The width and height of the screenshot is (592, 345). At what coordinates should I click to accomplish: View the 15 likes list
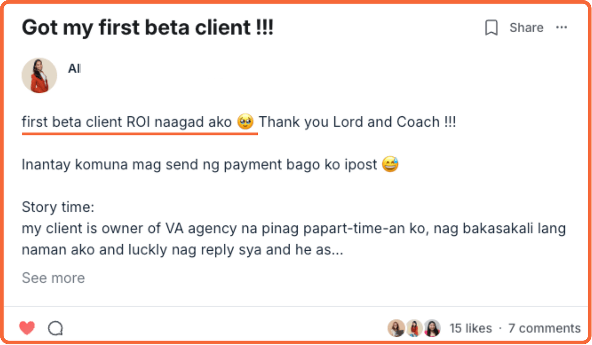pos(471,328)
